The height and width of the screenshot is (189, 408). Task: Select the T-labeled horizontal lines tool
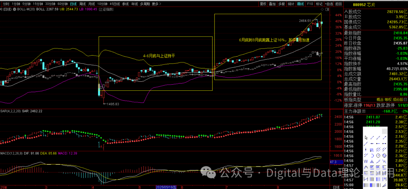coord(372,173)
